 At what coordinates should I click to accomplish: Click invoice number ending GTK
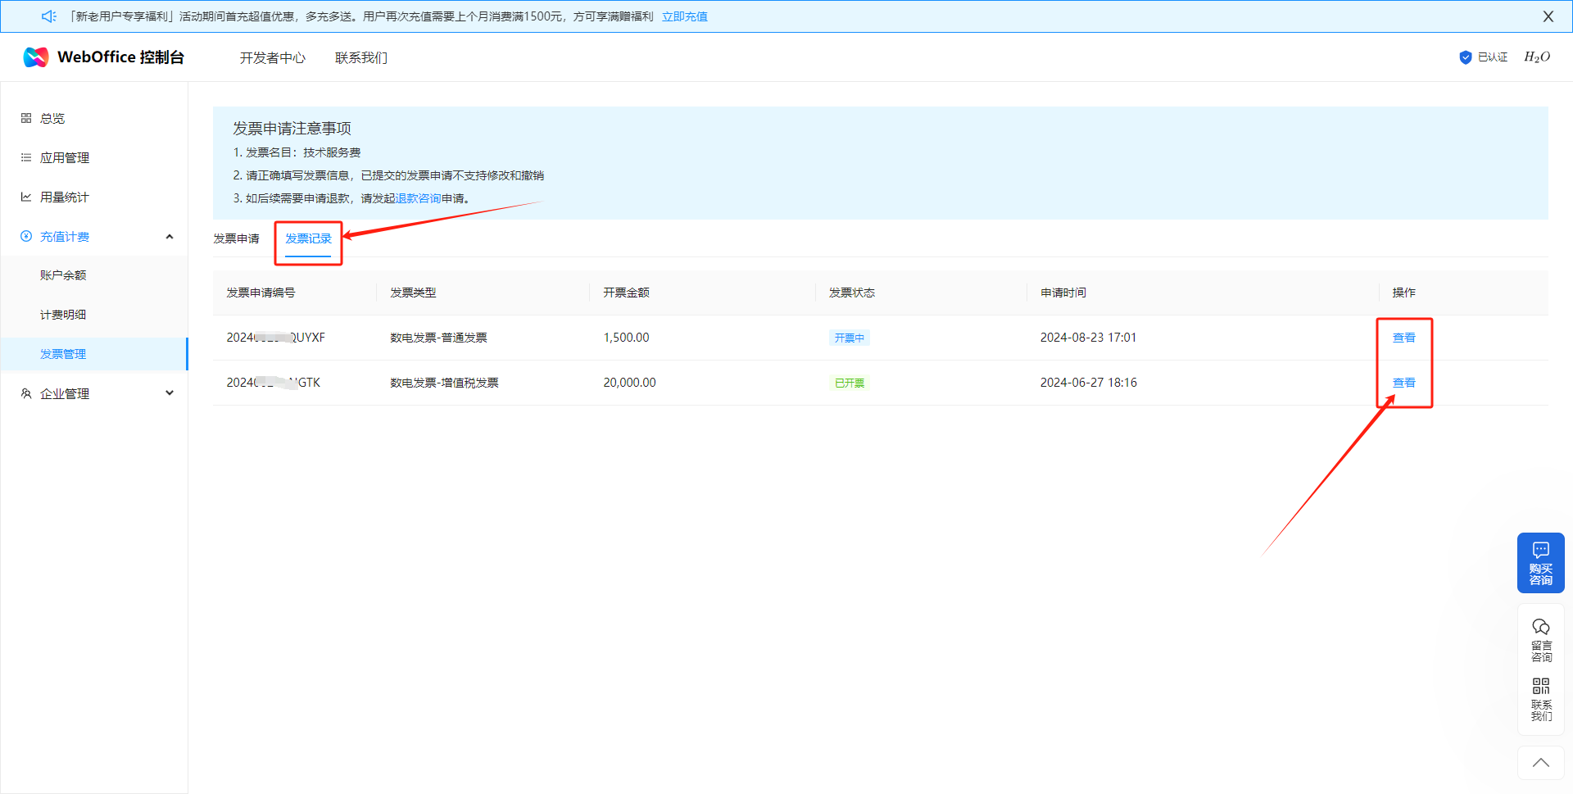274,383
